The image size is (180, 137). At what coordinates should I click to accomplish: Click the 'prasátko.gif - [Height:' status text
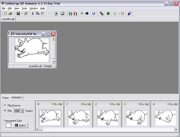click(x=41, y=66)
